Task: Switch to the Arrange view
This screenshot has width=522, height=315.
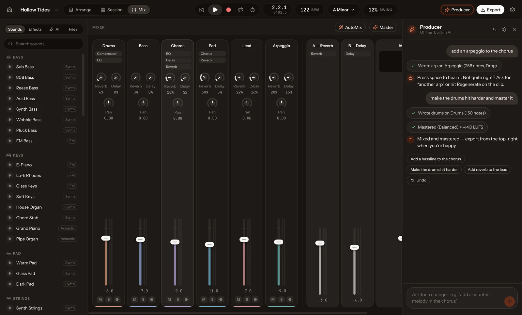Action: coord(80,10)
